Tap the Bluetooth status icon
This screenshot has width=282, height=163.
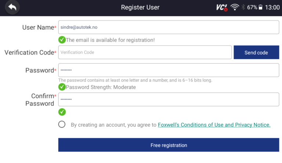(243, 7)
